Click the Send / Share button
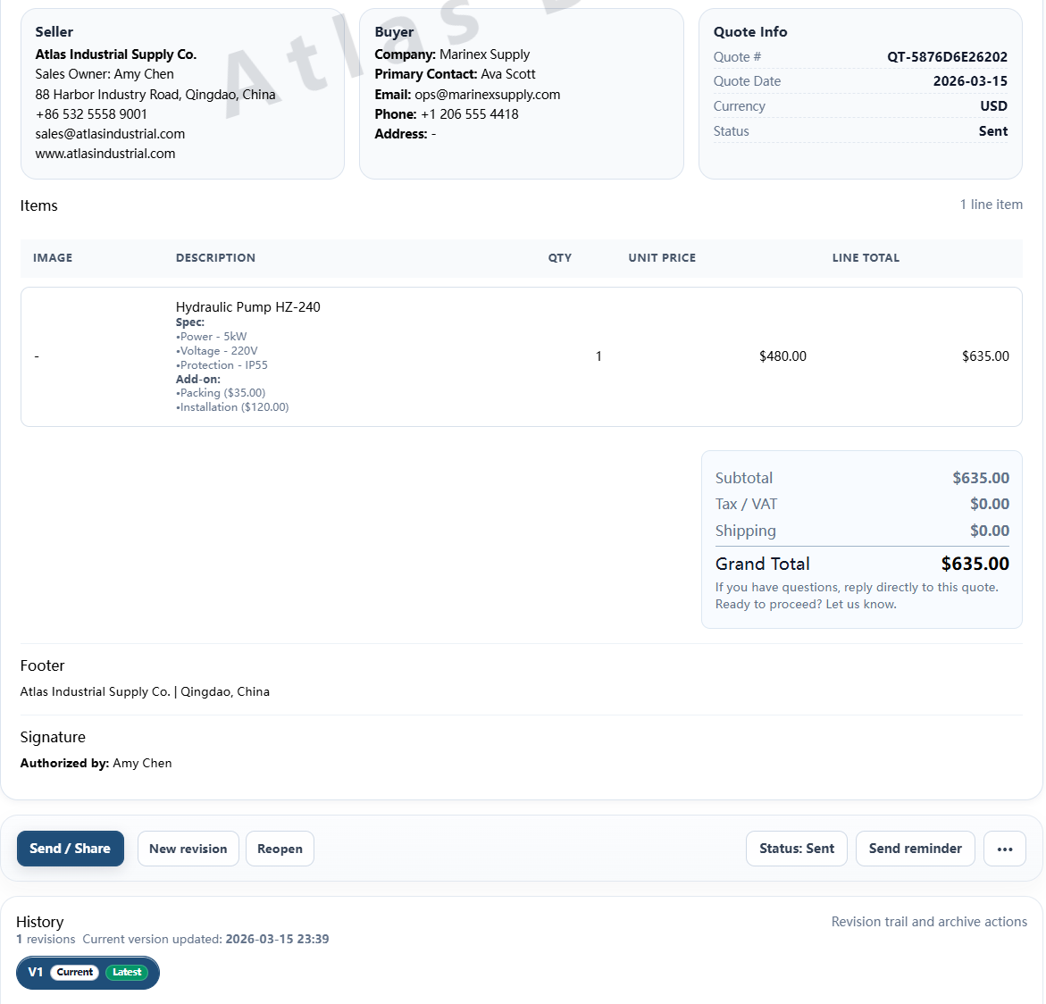1046x1004 pixels. pyautogui.click(x=70, y=849)
